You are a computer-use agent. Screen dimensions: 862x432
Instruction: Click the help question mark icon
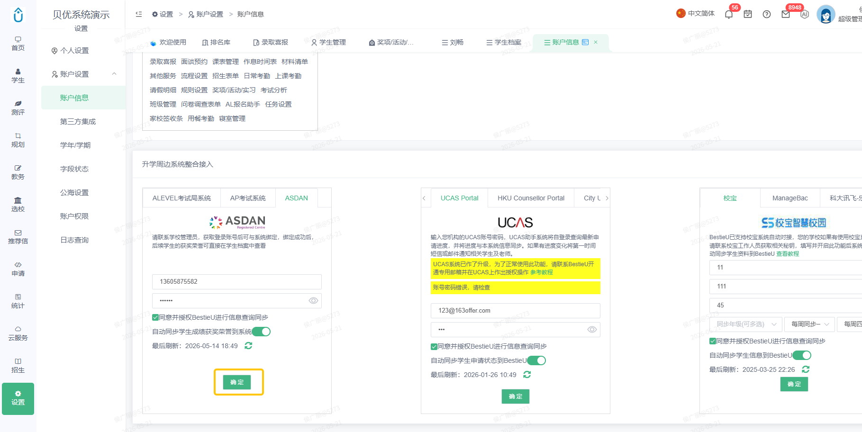pyautogui.click(x=767, y=14)
